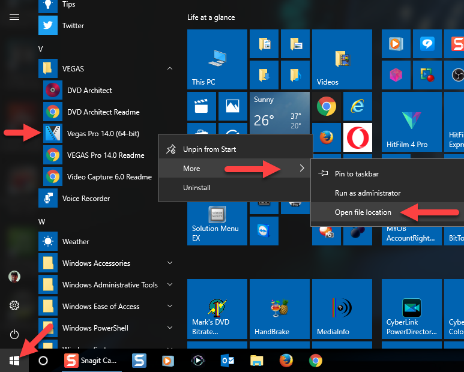Image resolution: width=464 pixels, height=372 pixels.
Task: Launch the TeamViewer tile
Action: point(264,230)
